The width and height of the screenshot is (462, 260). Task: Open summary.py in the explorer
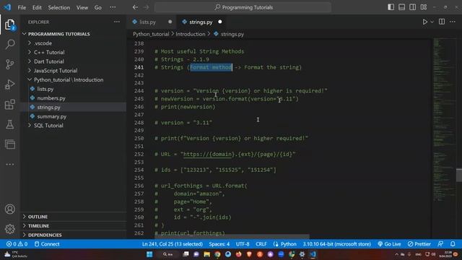pyautogui.click(x=73, y=116)
